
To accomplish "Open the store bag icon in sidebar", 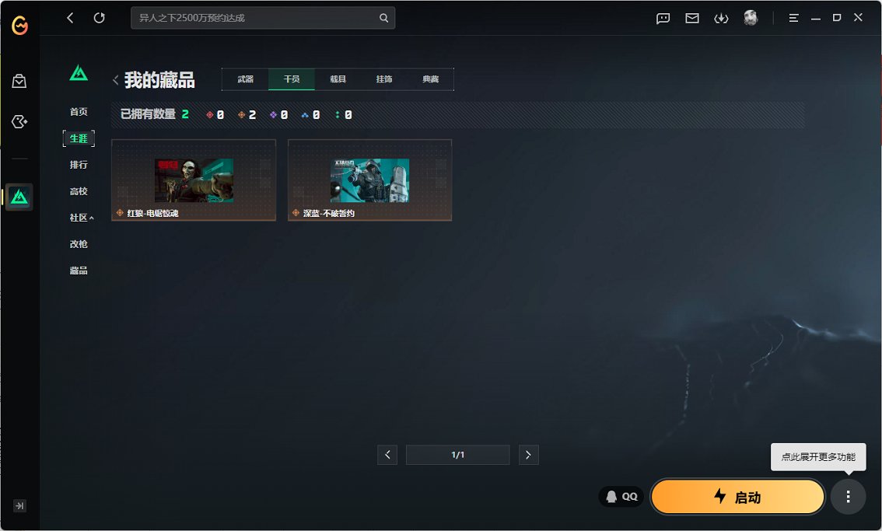I will [x=19, y=81].
